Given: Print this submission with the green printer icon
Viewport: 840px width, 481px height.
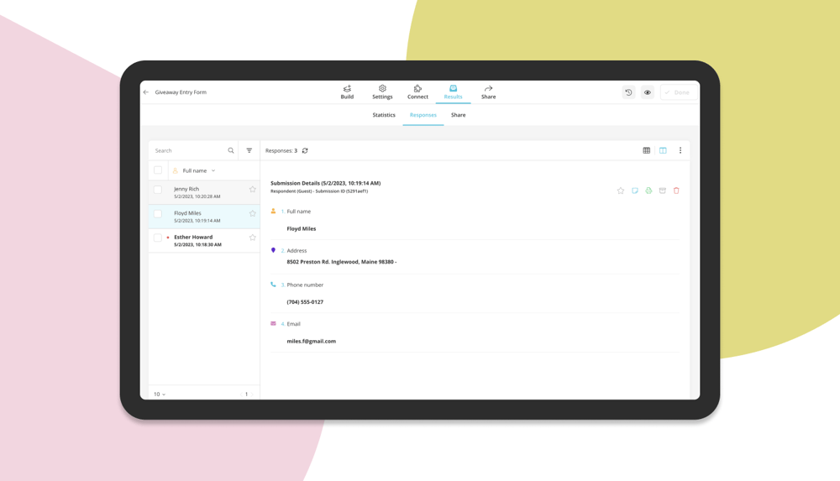Looking at the screenshot, I should (x=648, y=191).
